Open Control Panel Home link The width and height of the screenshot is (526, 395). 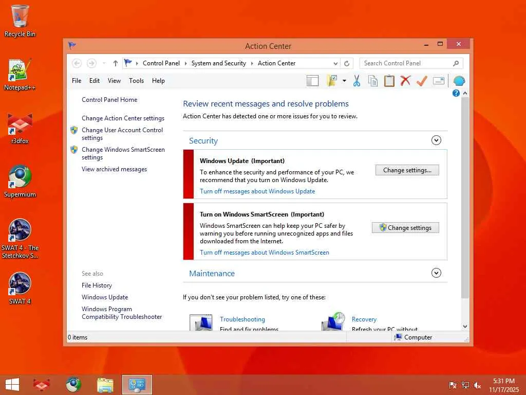click(109, 100)
